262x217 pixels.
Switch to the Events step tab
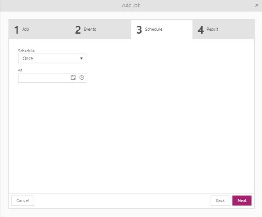point(100,29)
